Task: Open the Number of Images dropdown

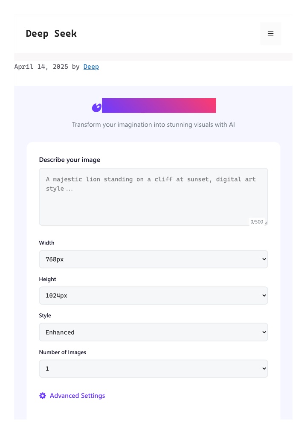Action: click(153, 369)
